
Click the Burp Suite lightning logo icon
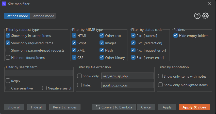click(x=4, y=4)
